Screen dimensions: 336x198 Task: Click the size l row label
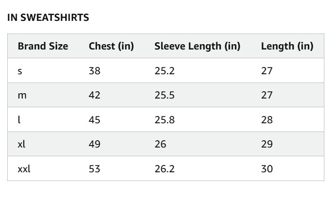coord(19,119)
